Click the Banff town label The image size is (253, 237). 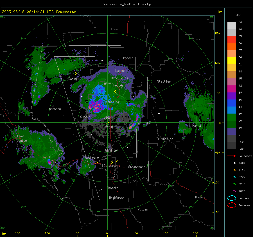click(x=46, y=157)
